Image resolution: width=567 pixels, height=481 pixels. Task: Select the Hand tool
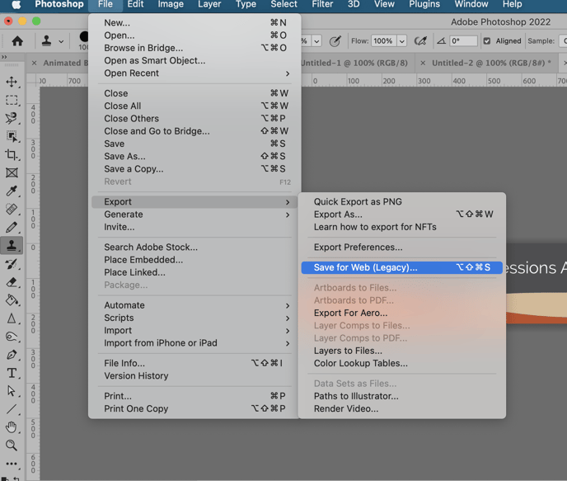[x=12, y=427]
